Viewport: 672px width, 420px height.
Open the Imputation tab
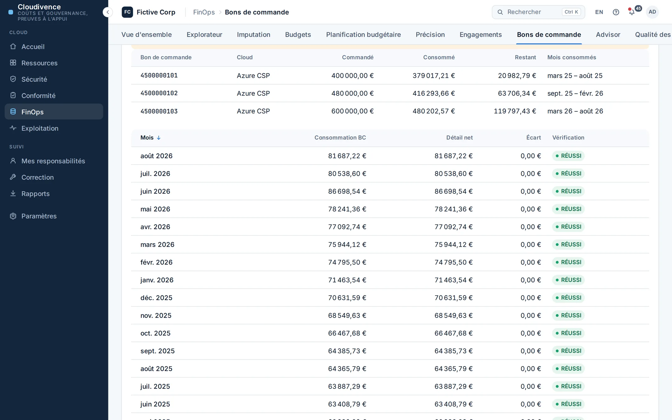(254, 35)
